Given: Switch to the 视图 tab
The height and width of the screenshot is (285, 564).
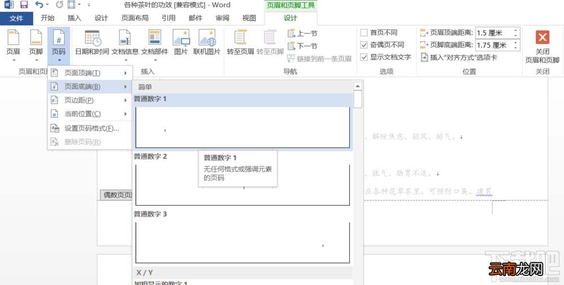Looking at the screenshot, I should 249,18.
